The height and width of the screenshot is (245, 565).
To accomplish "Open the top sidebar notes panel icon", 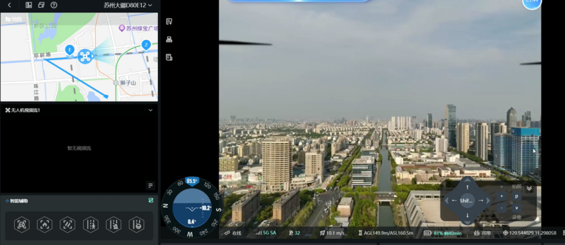I will [x=169, y=21].
